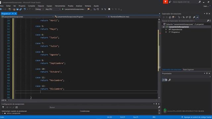Screen dimensions: 212x119
Task: Close the Program.cs tab
Action: tap(16, 14)
